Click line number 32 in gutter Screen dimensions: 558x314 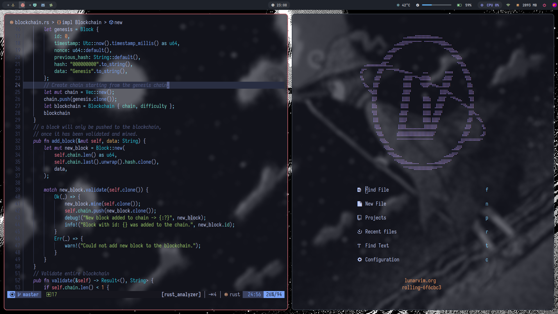(18, 141)
